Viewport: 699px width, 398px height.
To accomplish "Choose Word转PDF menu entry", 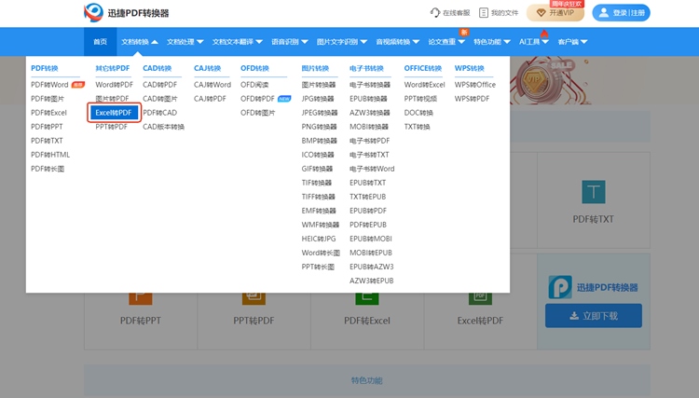I will click(x=114, y=85).
